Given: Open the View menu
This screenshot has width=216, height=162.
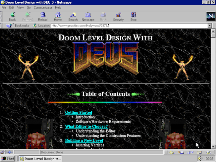Looking at the screenshot, I should point(20,7).
